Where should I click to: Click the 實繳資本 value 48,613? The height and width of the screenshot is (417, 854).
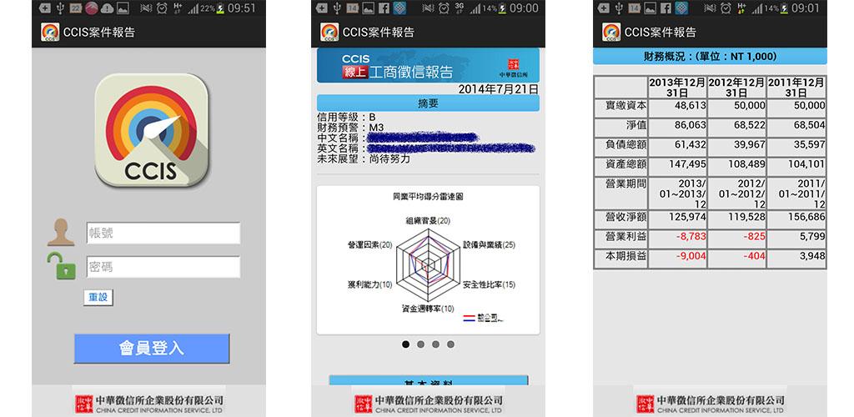(691, 106)
